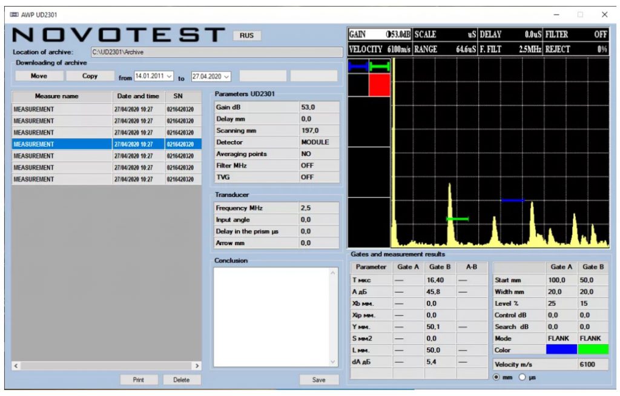Viewport: 620px width, 396px height.
Task: Click Gate B Start mm value 50,0
Action: [593, 280]
